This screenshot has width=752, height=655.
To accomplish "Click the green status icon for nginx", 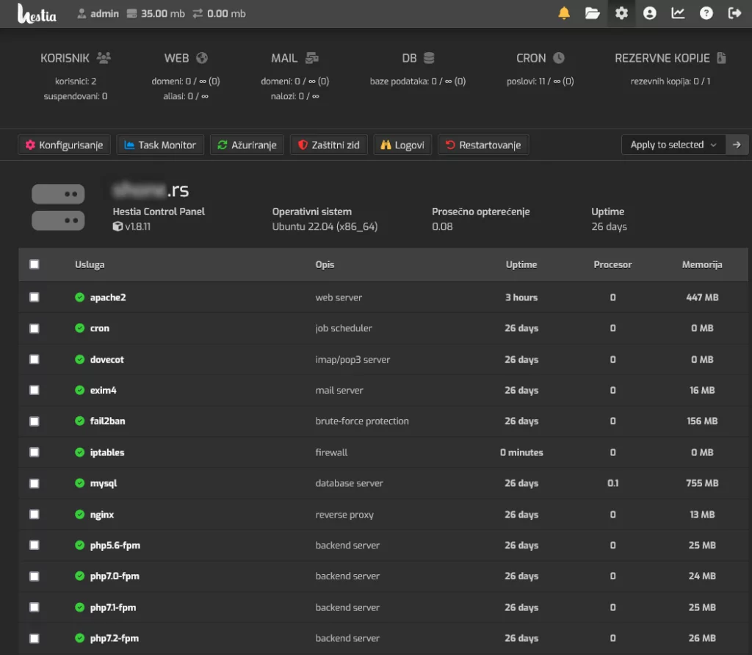I will 79,514.
